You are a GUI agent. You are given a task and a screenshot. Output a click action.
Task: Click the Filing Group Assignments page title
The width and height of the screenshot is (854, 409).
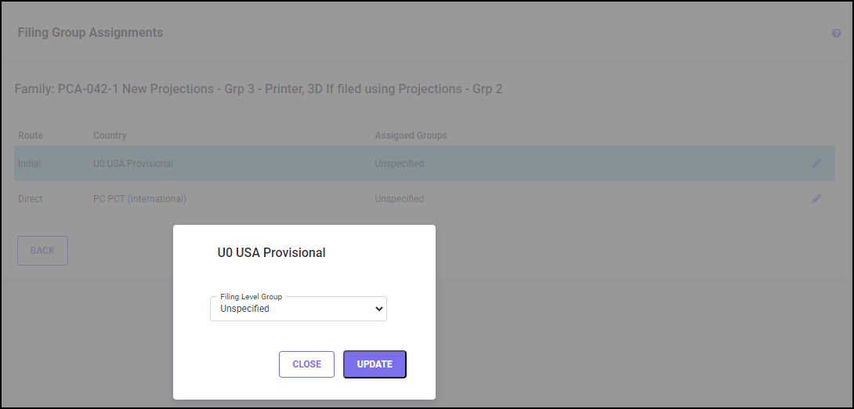point(90,33)
